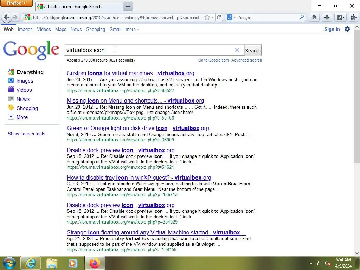
Task: Click the network status tray icon
Action: click(x=319, y=263)
